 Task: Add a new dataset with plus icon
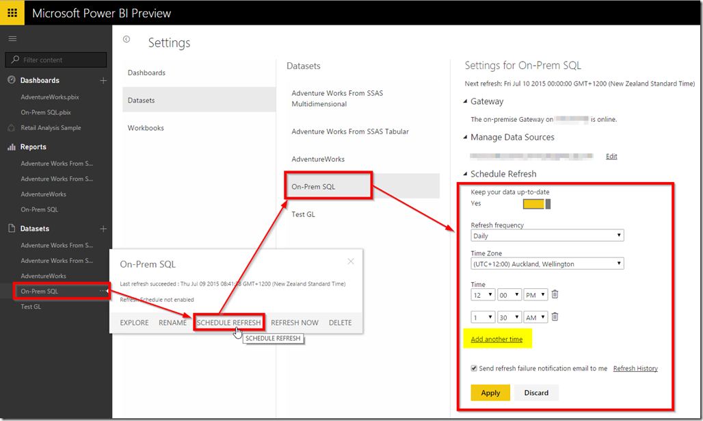[103, 229]
